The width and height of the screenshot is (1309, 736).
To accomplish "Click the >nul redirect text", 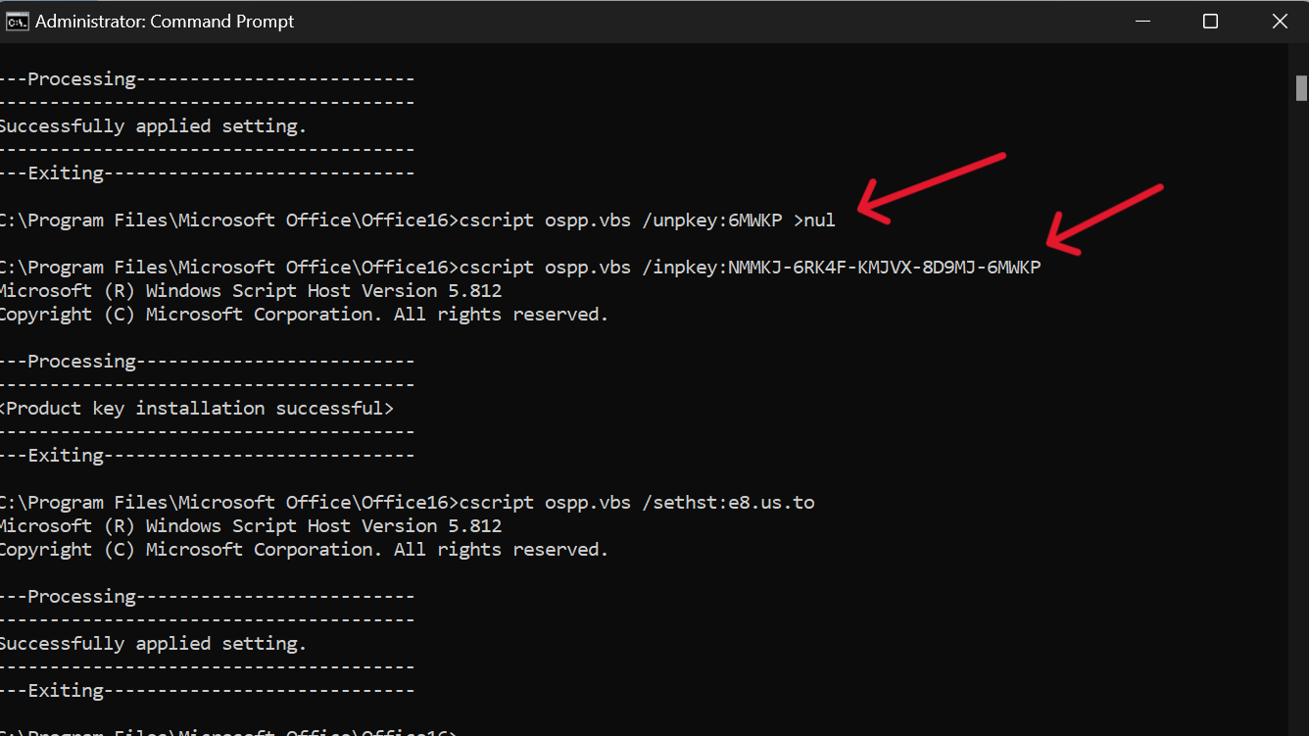I will tap(814, 221).
